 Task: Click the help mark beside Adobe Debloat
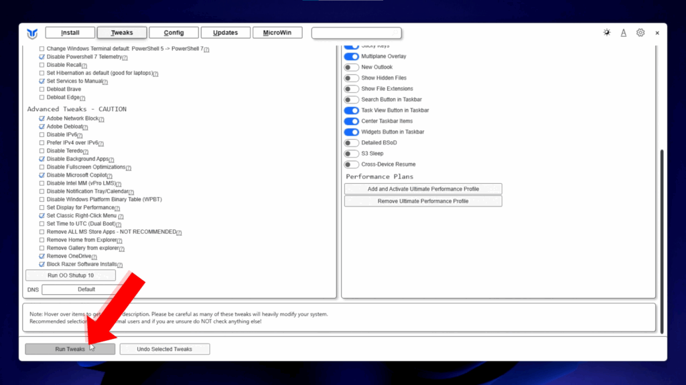click(x=86, y=127)
